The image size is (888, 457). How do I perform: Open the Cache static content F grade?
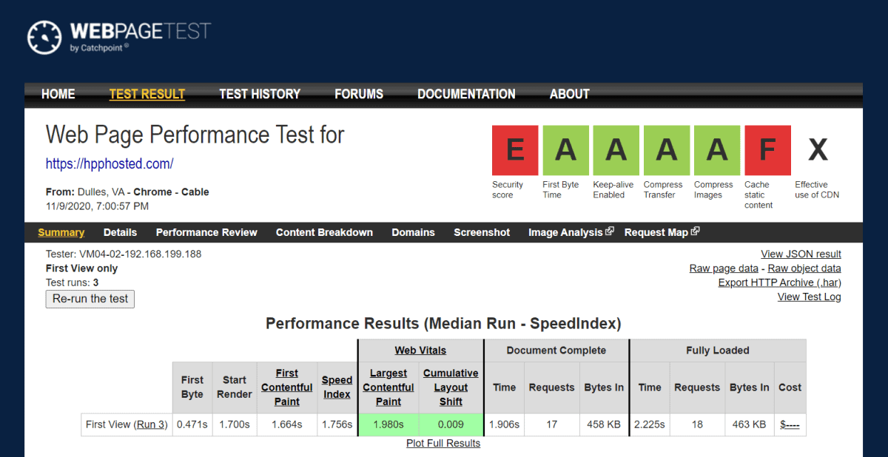click(767, 150)
